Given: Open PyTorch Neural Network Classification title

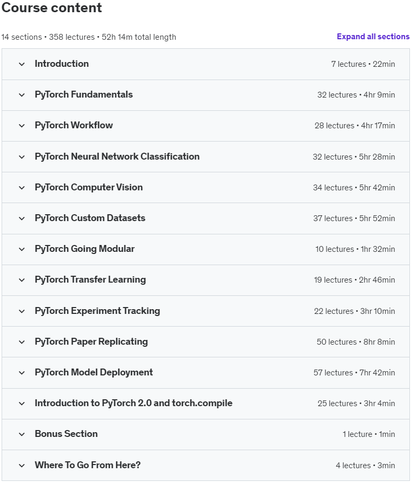Looking at the screenshot, I should 117,156.
